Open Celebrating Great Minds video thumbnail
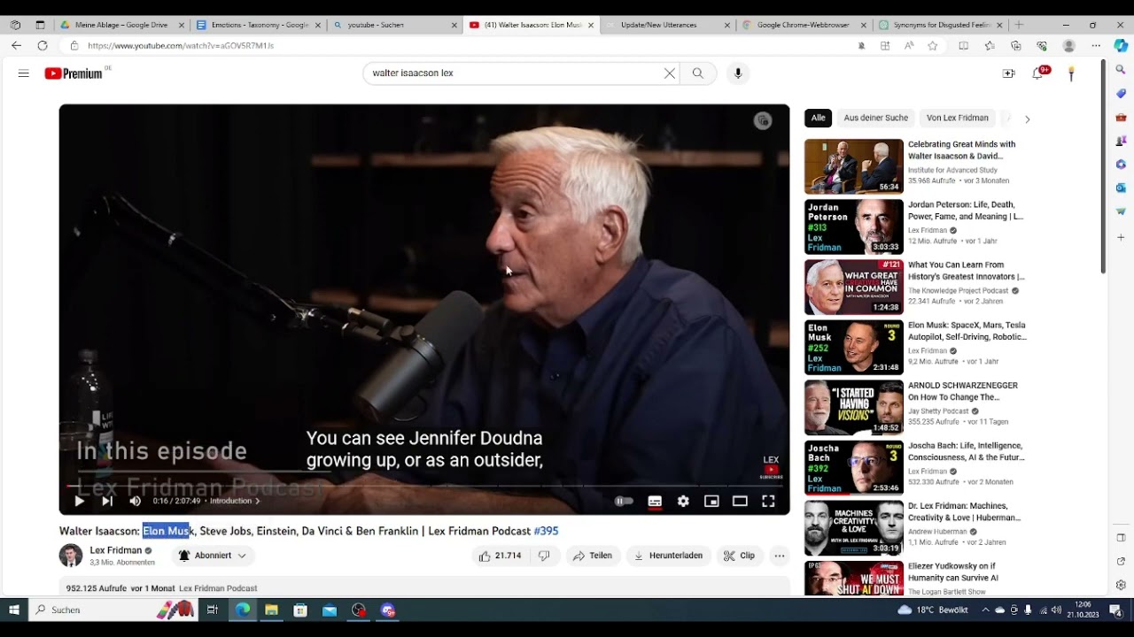The width and height of the screenshot is (1134, 637). (x=854, y=166)
